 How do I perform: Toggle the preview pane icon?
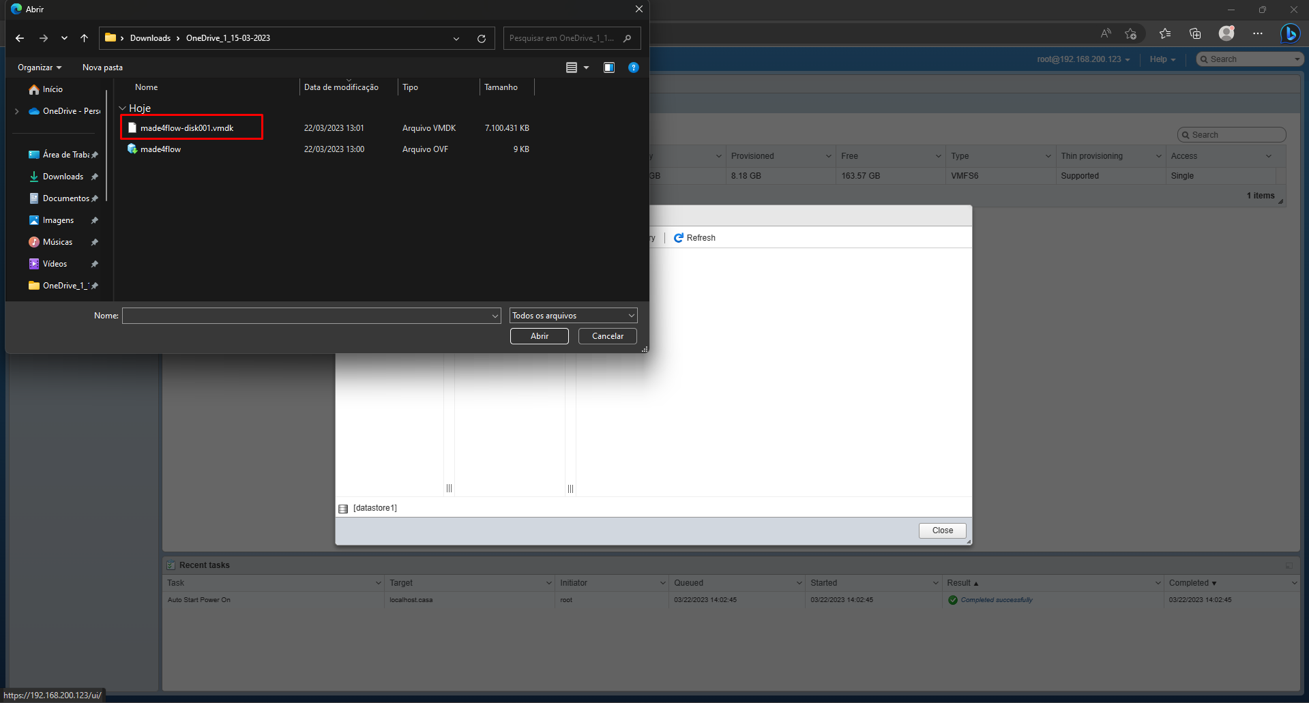[609, 68]
